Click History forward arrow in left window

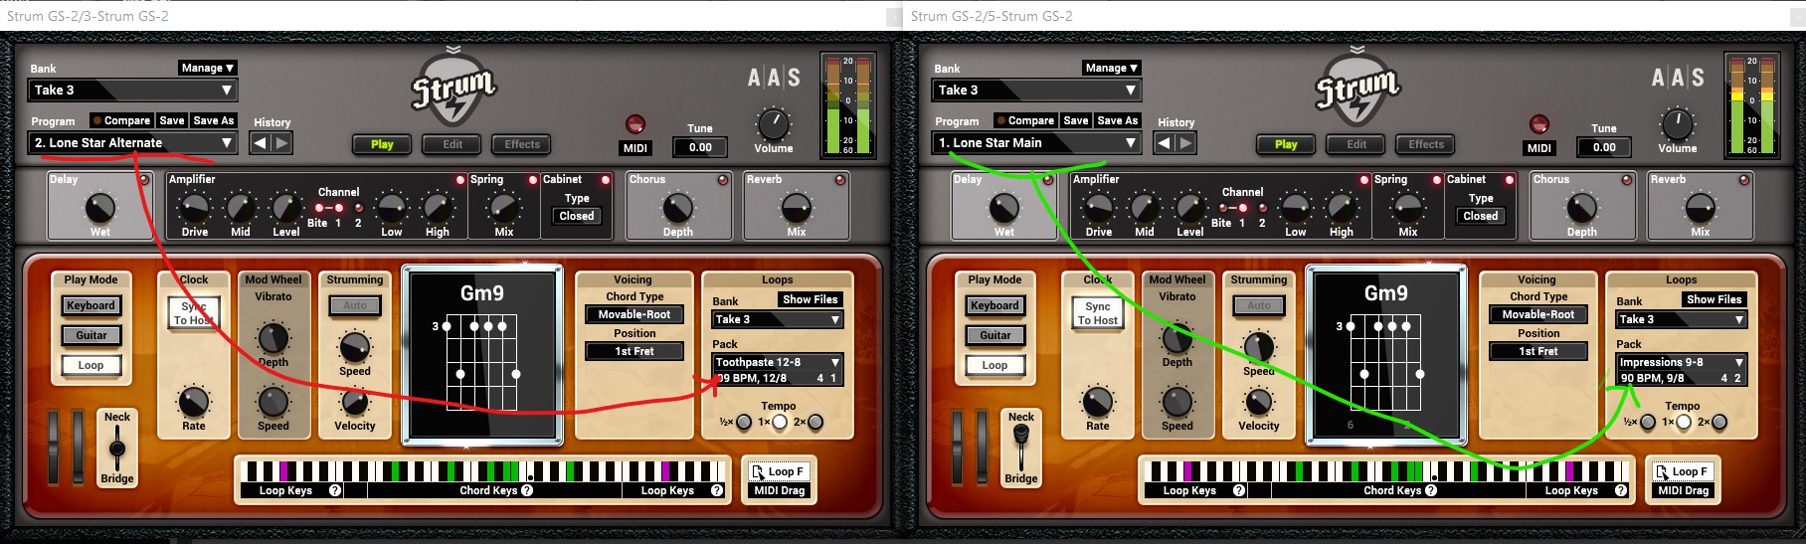281,143
